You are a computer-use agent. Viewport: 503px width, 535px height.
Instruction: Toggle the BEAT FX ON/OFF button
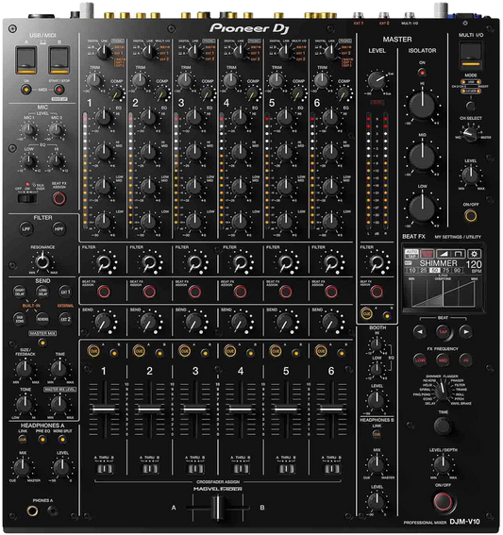click(x=443, y=501)
